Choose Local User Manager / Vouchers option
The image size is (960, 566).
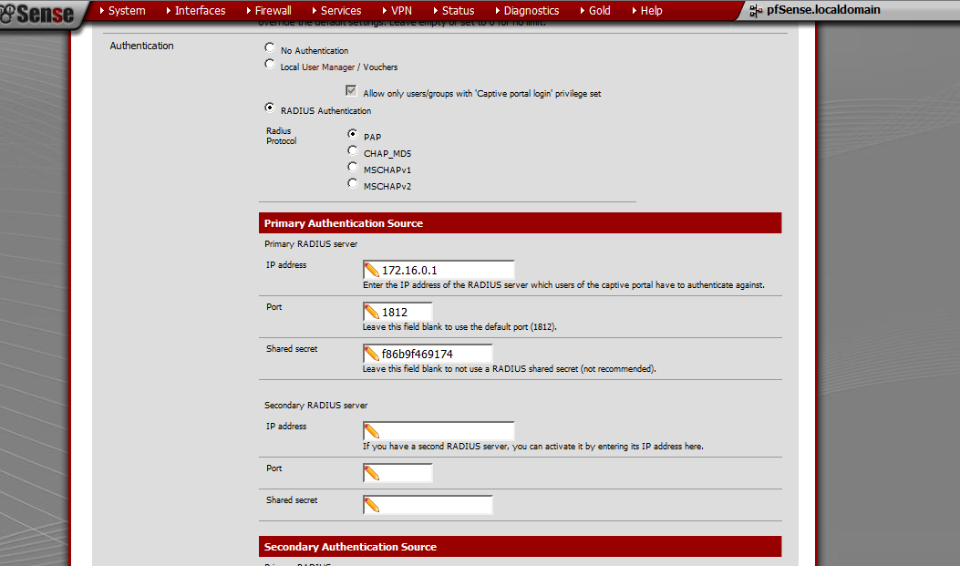coord(269,65)
